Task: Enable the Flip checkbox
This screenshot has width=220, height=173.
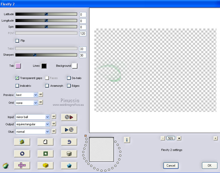Action: (17, 41)
